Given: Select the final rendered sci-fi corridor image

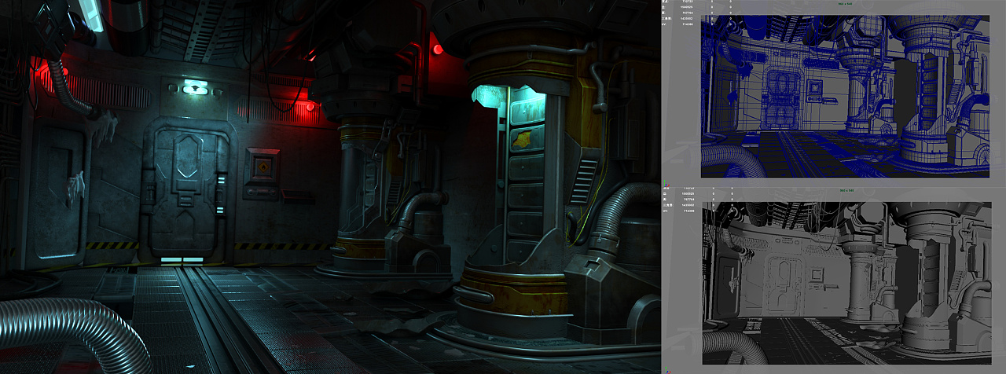Looking at the screenshot, I should 329,187.
